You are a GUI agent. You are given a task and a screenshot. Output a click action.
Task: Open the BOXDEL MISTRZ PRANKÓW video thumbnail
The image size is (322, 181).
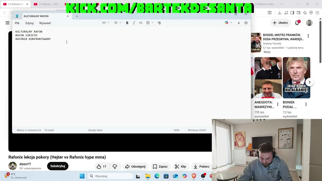click(256, 42)
